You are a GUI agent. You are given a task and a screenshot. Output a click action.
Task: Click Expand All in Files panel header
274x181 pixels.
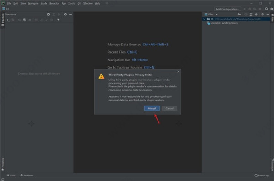(x=251, y=15)
